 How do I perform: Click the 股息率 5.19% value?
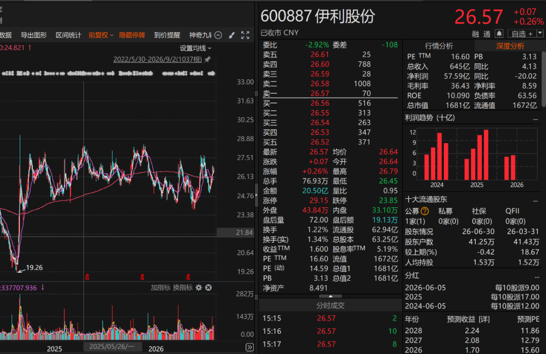[x=387, y=249]
